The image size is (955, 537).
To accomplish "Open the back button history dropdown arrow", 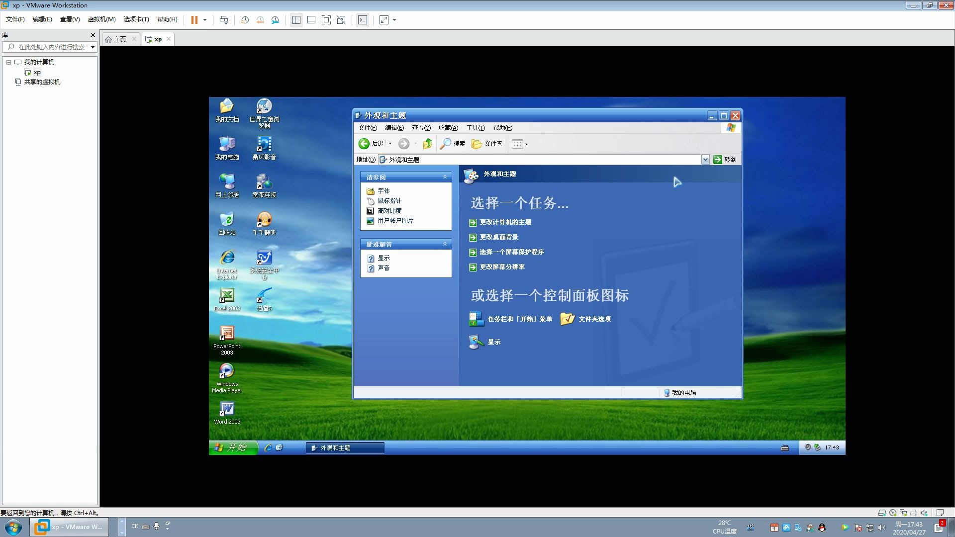I will (x=390, y=144).
